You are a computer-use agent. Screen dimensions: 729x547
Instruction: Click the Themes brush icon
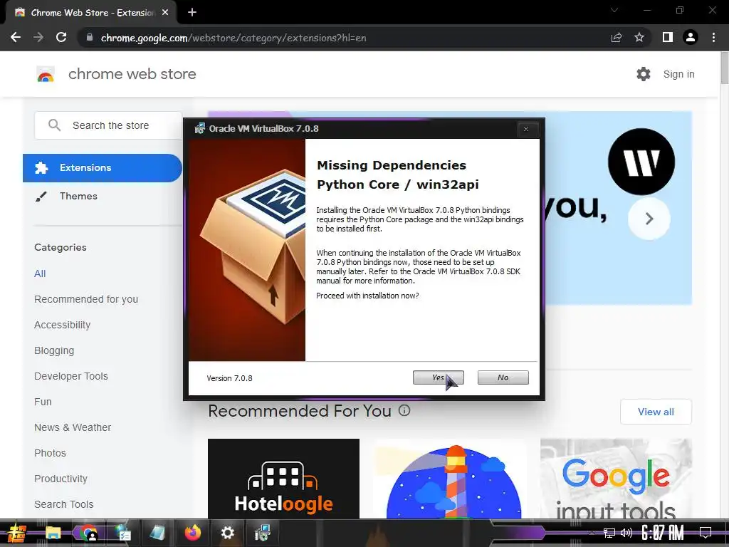(41, 197)
